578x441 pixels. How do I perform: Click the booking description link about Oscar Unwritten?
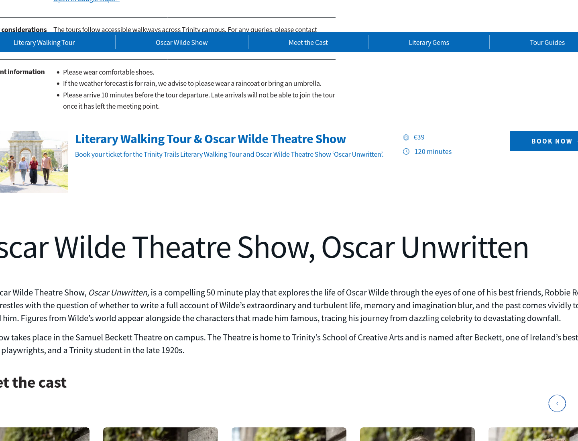coord(229,154)
